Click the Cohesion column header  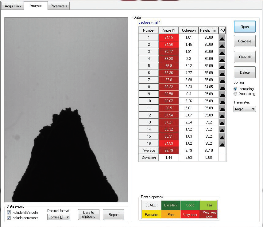click(x=189, y=30)
